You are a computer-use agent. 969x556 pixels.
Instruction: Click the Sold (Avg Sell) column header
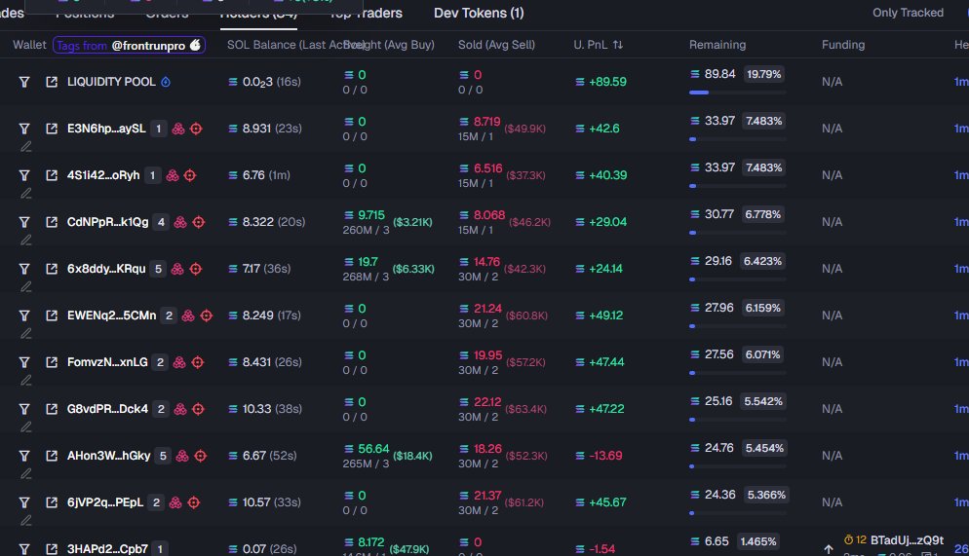click(x=496, y=45)
